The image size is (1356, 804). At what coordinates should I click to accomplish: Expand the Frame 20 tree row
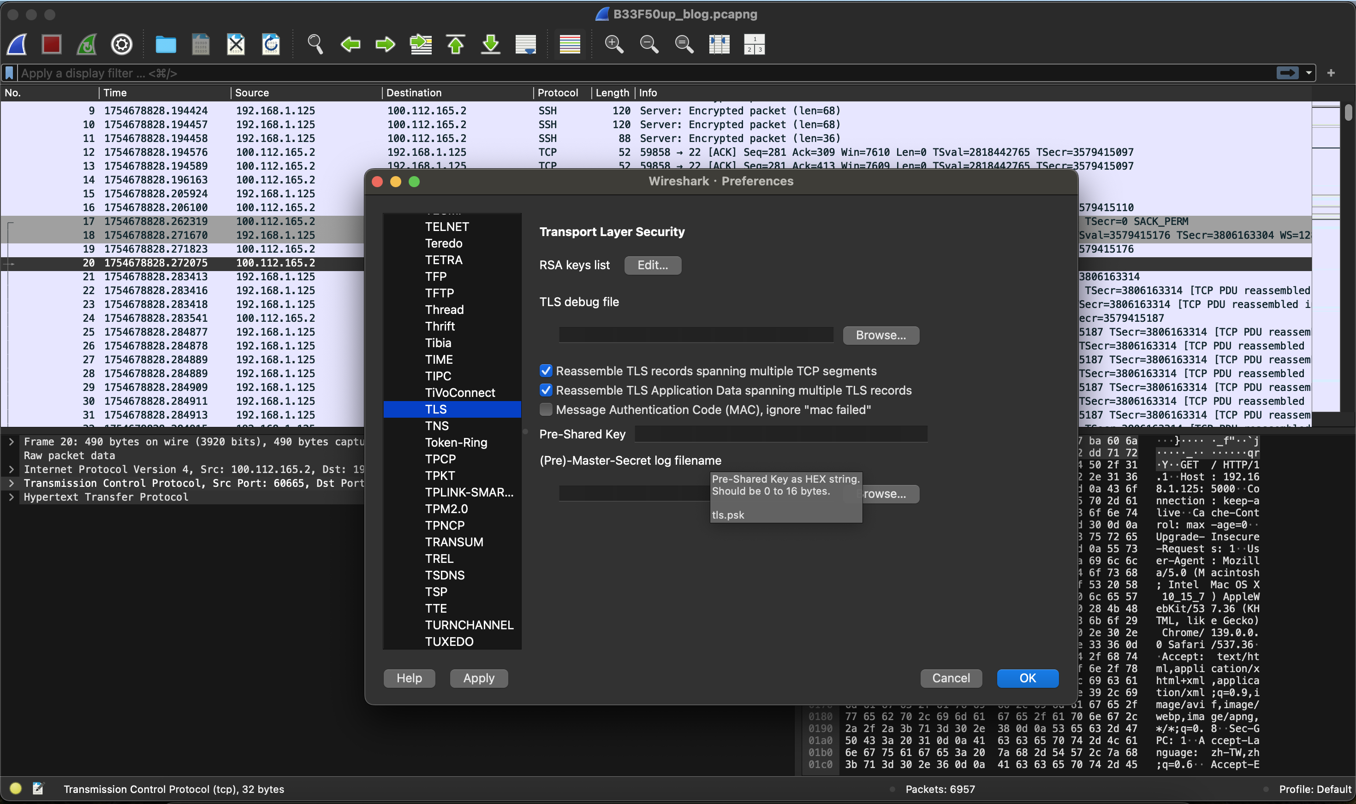pos(12,442)
